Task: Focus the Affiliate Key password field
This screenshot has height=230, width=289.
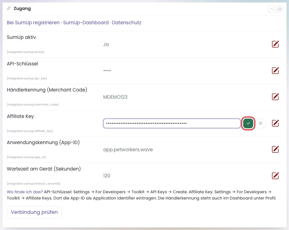Action: pyautogui.click(x=172, y=123)
